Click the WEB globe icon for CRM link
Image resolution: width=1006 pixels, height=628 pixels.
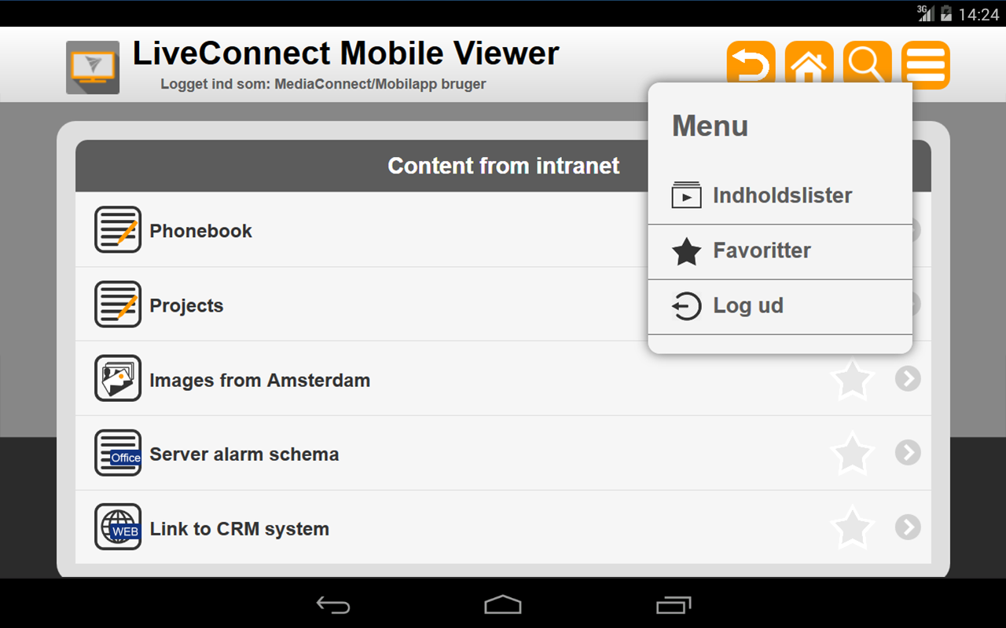tap(118, 527)
